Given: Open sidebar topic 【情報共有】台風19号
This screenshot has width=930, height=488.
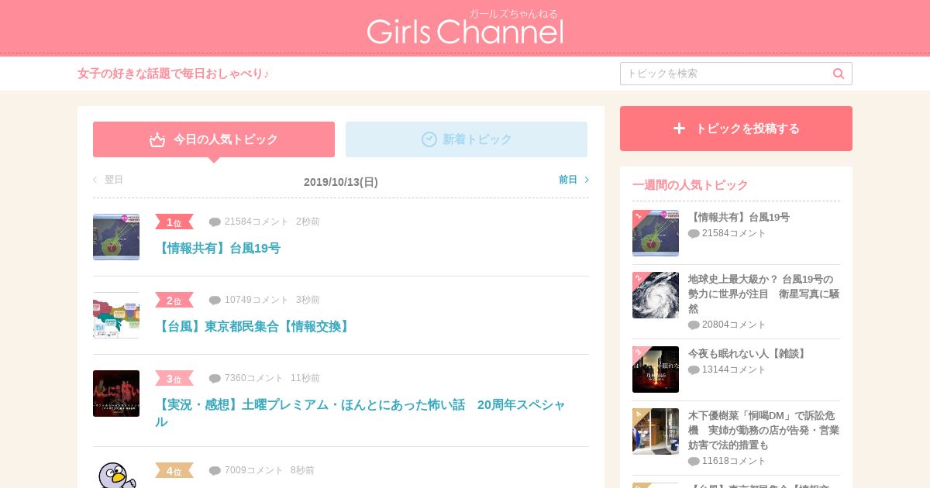Looking at the screenshot, I should (739, 218).
